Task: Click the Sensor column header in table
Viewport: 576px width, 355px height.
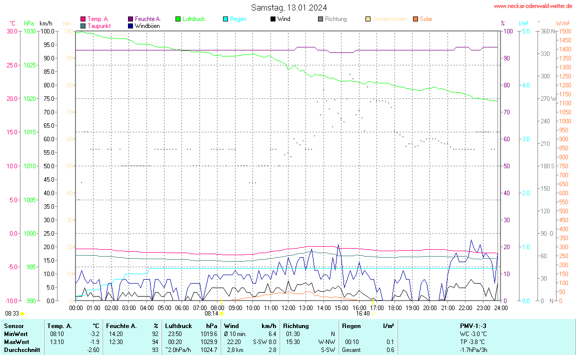Action: [13, 326]
